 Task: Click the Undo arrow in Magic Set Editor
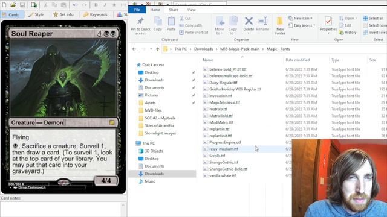click(x=75, y=5)
